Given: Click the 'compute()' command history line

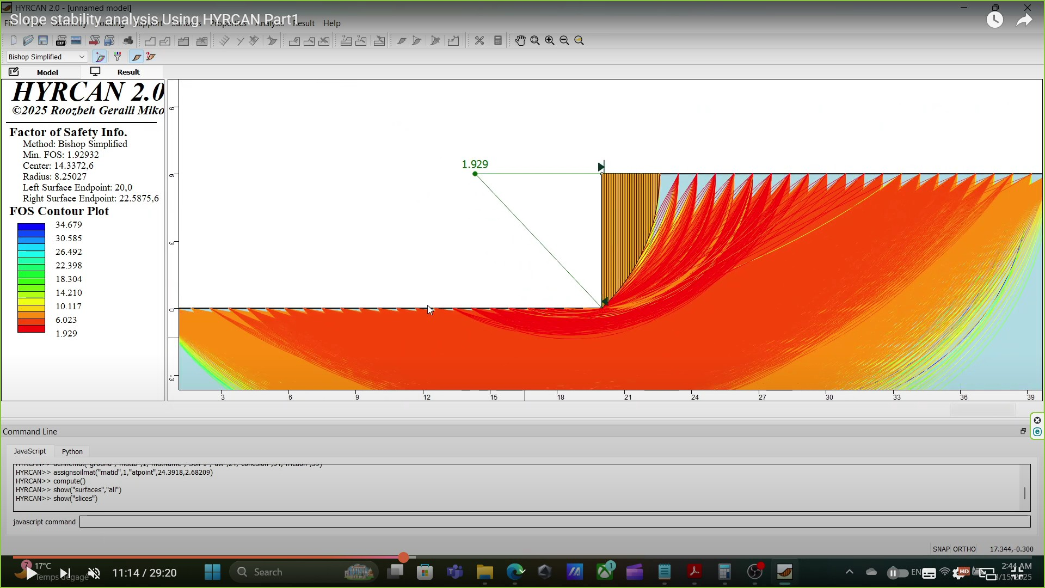Looking at the screenshot, I should point(51,481).
